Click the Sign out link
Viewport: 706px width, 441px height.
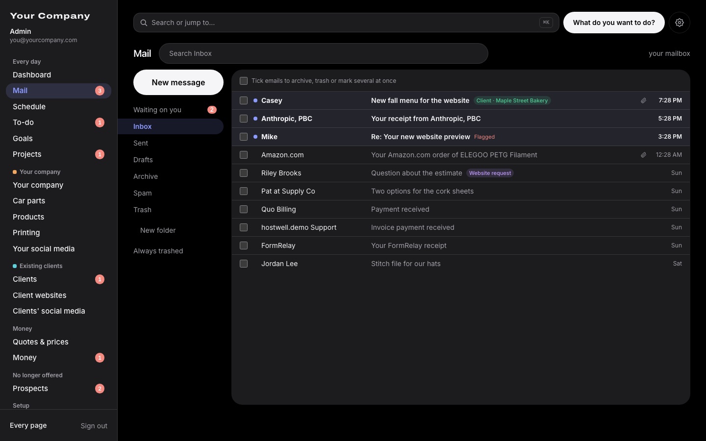(x=94, y=426)
